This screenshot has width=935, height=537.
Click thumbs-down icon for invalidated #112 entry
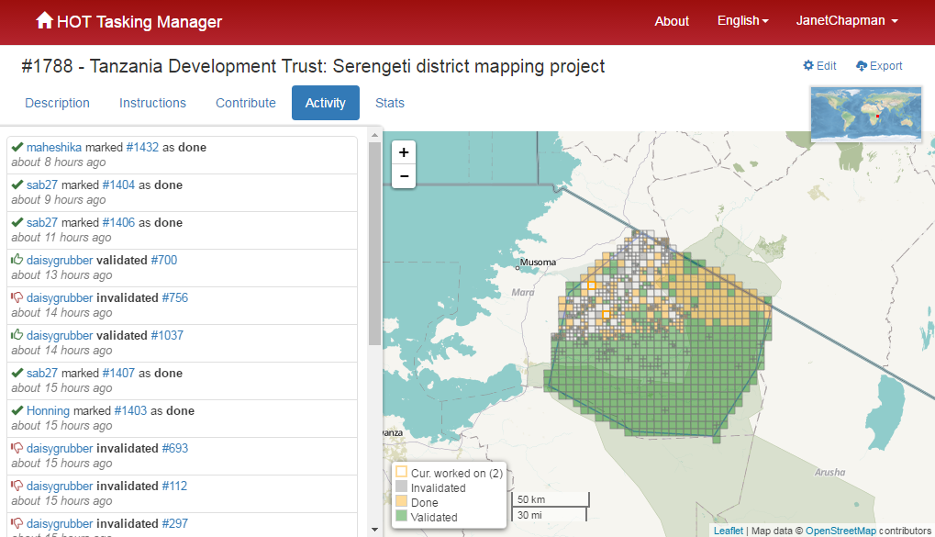coord(17,485)
